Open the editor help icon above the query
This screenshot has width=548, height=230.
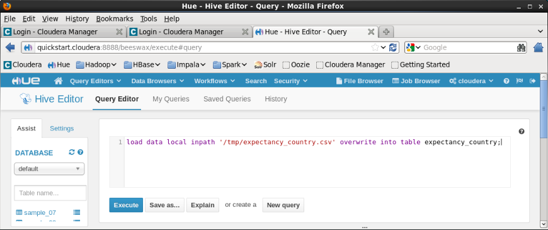point(522,132)
